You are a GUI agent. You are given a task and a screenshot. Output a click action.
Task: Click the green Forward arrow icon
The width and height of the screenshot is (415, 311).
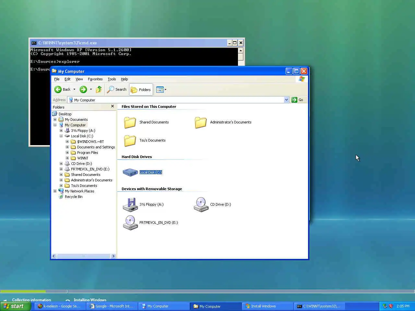(83, 89)
